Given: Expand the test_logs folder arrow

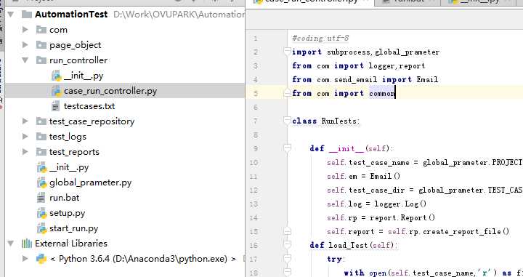Looking at the screenshot, I should (25, 136).
